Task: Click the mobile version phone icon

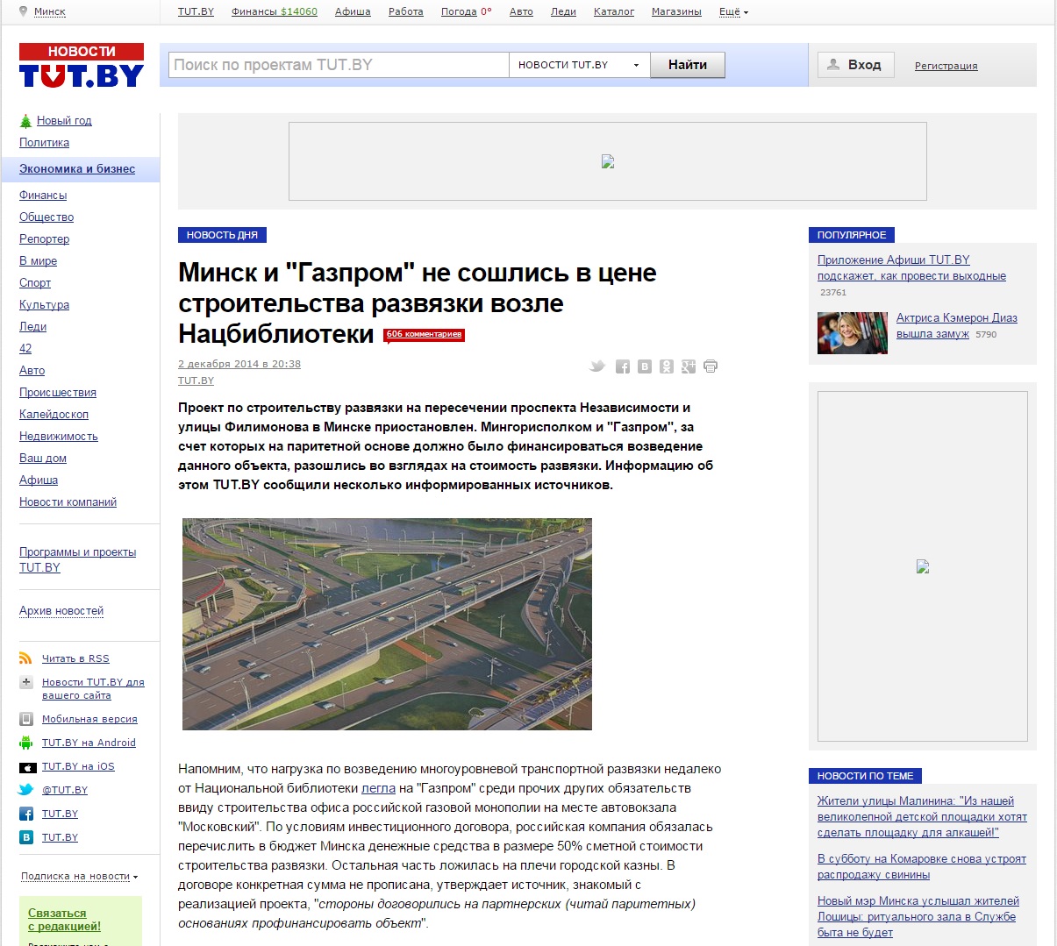Action: tap(26, 719)
